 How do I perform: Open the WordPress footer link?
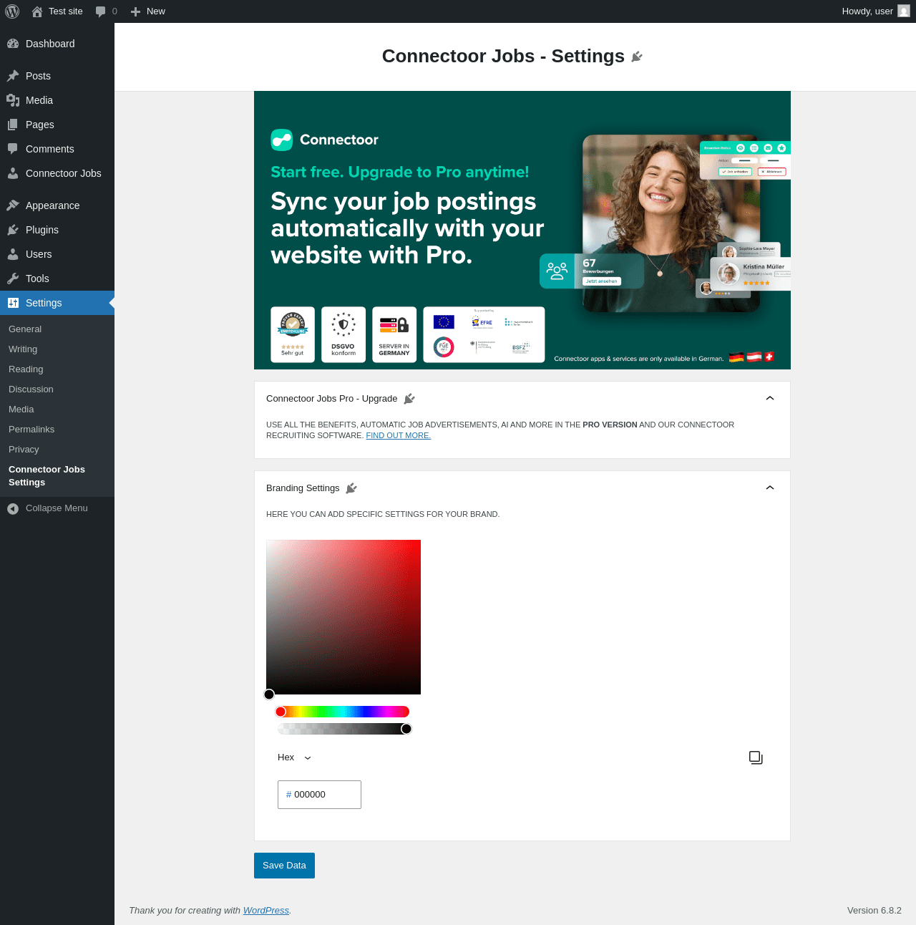point(266,911)
